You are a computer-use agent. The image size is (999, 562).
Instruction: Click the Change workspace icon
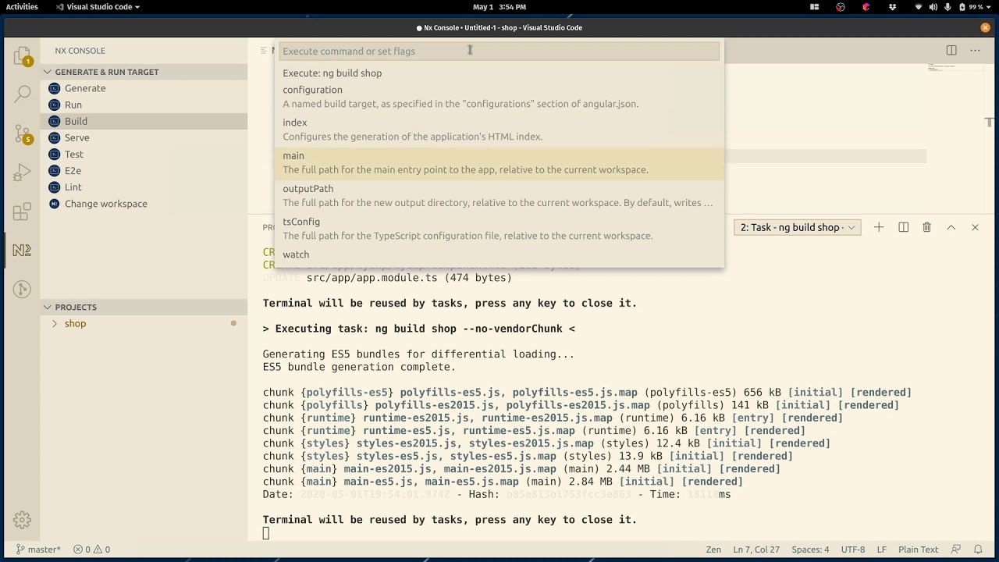[x=54, y=204]
